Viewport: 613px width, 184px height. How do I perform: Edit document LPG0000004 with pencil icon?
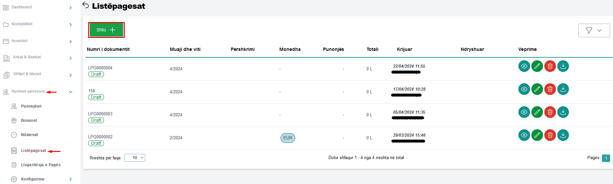pyautogui.click(x=537, y=66)
